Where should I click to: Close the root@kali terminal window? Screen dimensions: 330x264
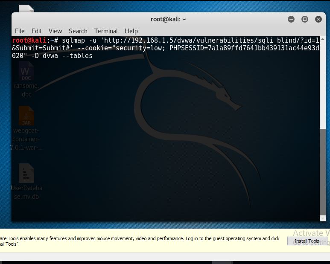click(318, 19)
